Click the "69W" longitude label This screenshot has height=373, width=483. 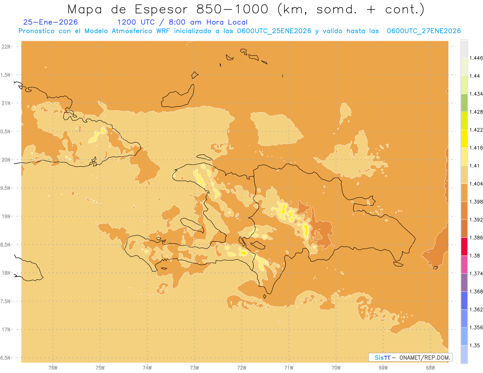click(x=383, y=368)
